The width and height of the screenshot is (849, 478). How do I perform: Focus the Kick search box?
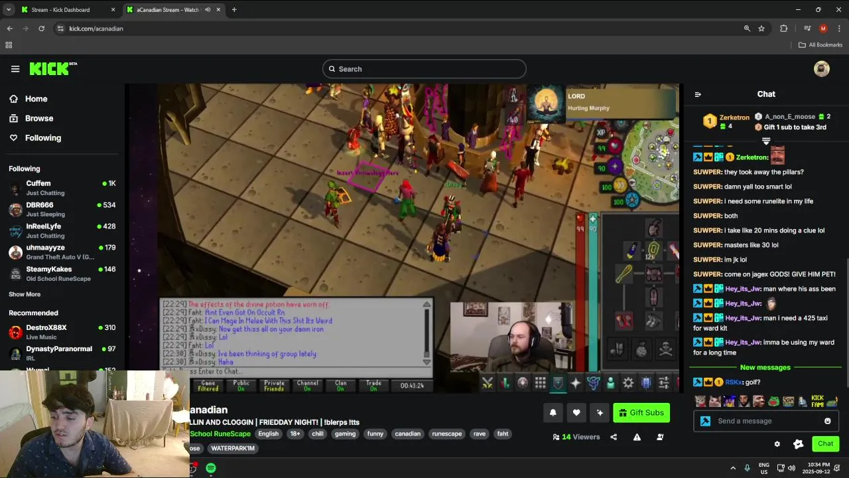[424, 69]
